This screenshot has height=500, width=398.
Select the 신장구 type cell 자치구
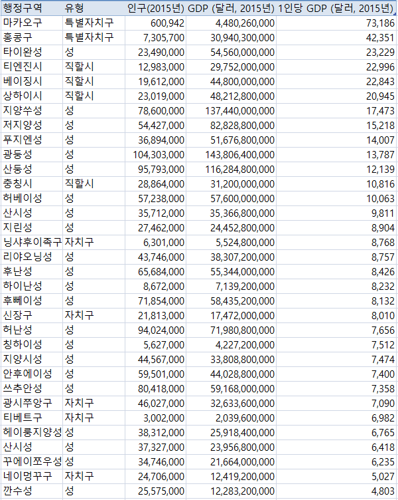pos(79,314)
